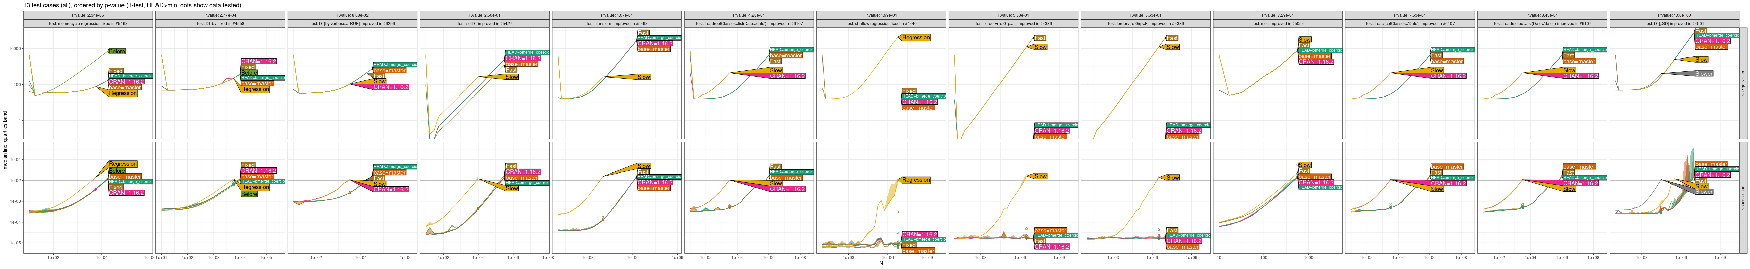Click the 'P.value: 8.43e-01' facet header

(1541, 15)
